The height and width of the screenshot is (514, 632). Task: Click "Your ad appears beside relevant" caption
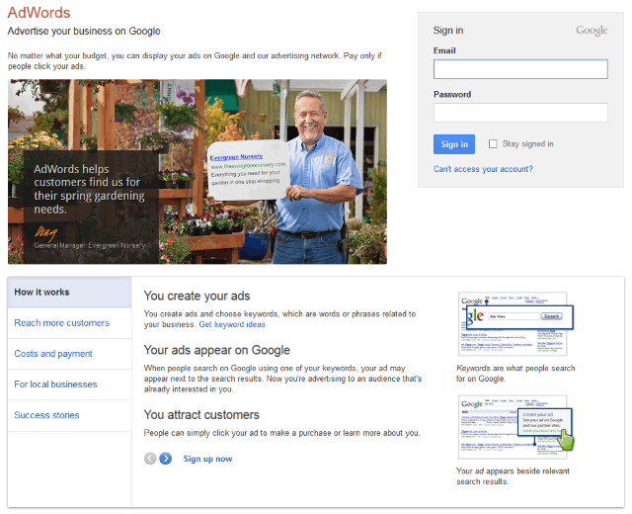[x=513, y=476]
